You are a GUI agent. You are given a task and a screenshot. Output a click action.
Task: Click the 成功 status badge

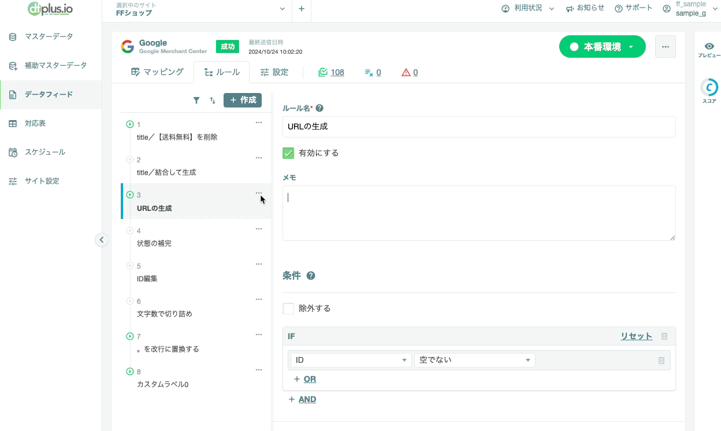[228, 47]
